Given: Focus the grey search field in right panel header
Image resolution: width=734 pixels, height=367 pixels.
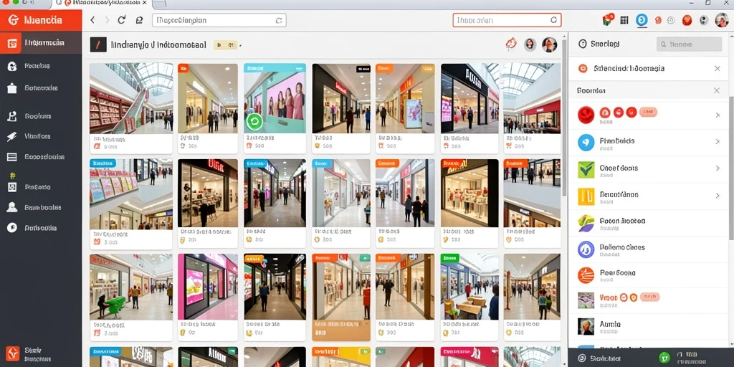Looking at the screenshot, I should [x=689, y=44].
